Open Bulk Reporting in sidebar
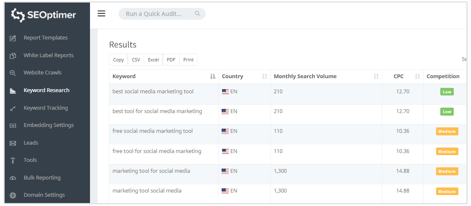471x206 pixels. [42, 177]
